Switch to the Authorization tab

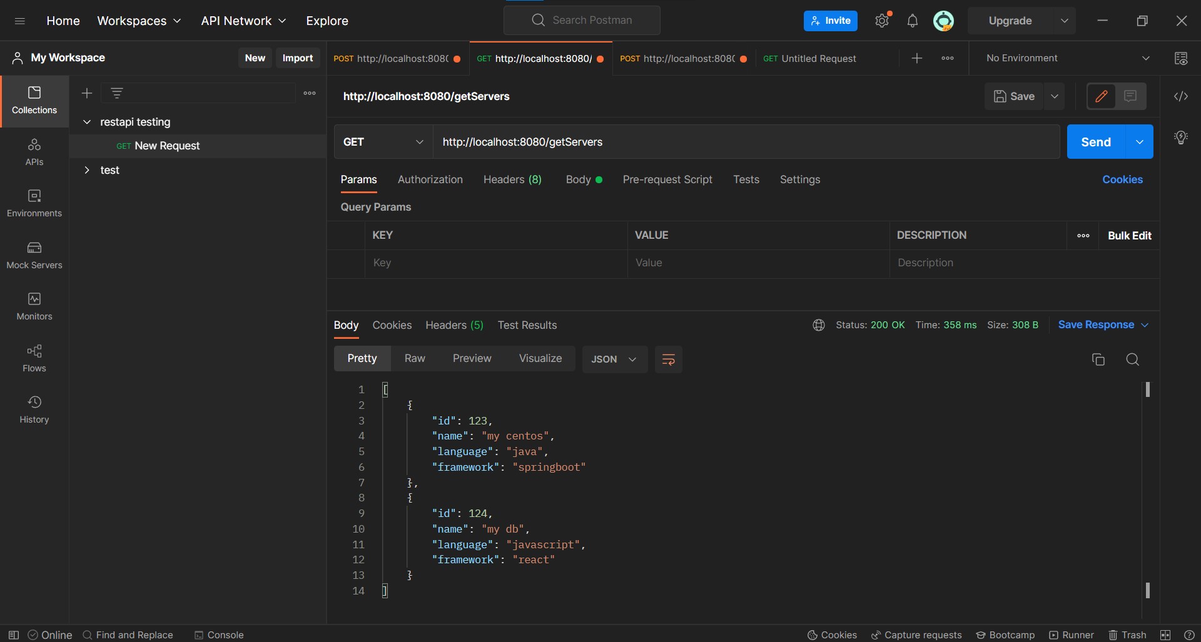click(430, 179)
